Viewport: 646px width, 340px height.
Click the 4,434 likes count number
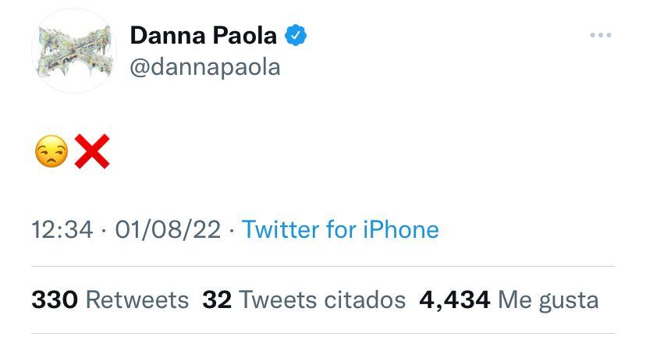point(455,299)
